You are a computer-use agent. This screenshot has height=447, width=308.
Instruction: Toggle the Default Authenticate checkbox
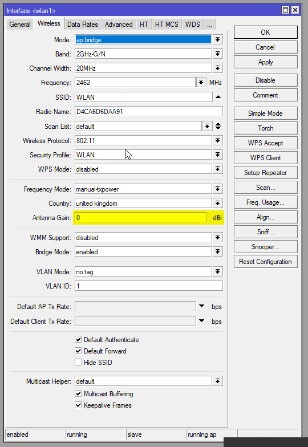click(x=78, y=340)
